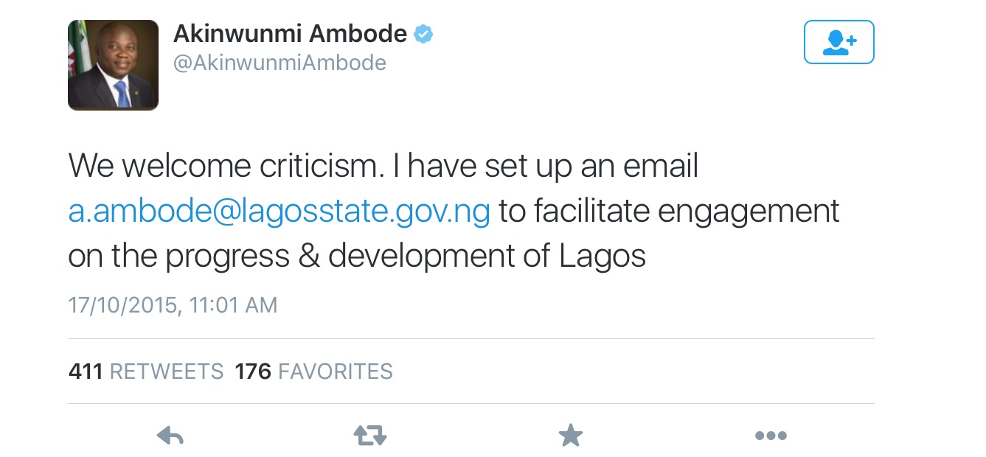View the 411 Retweets list
This screenshot has width=986, height=457.
click(x=145, y=371)
